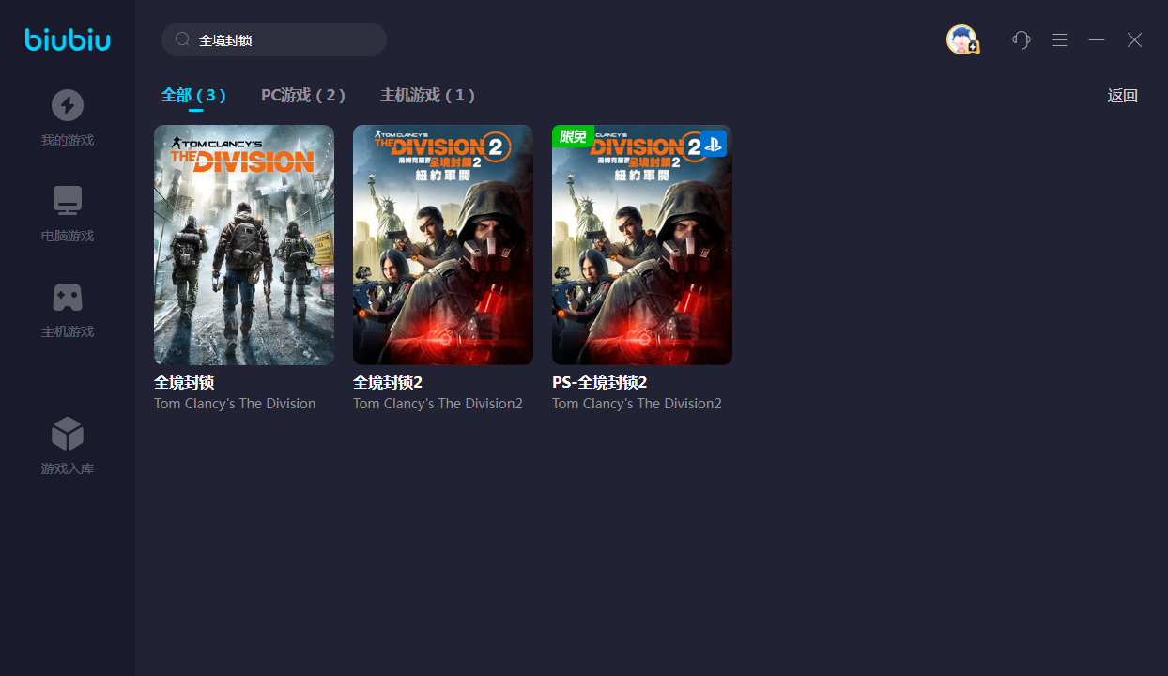
Task: Select The Division cover thumbnail
Action: [x=244, y=245]
